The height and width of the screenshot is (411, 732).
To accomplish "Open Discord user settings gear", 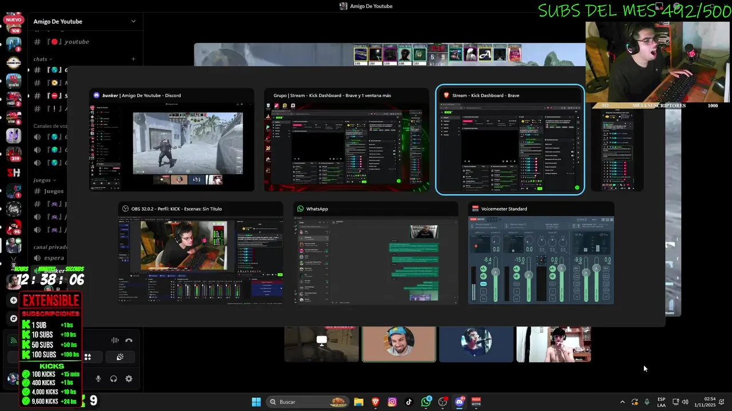I will point(129,378).
